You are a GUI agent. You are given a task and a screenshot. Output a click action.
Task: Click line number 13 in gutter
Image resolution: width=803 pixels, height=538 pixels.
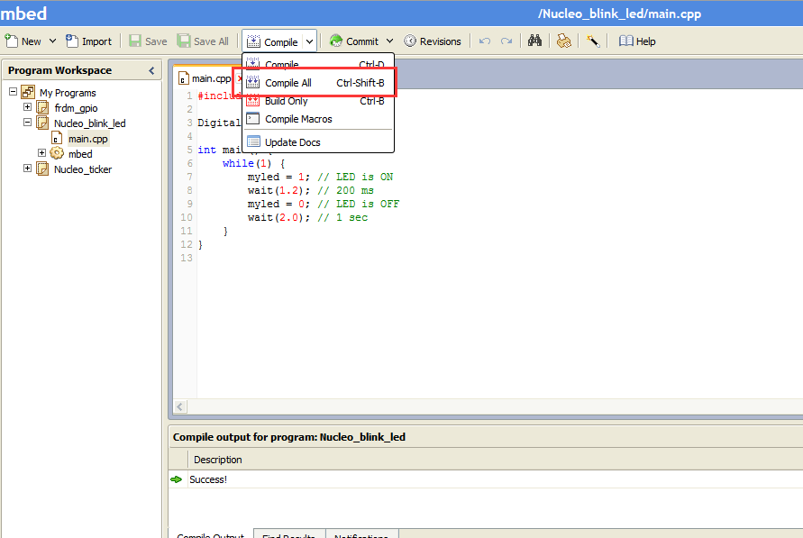(x=186, y=258)
